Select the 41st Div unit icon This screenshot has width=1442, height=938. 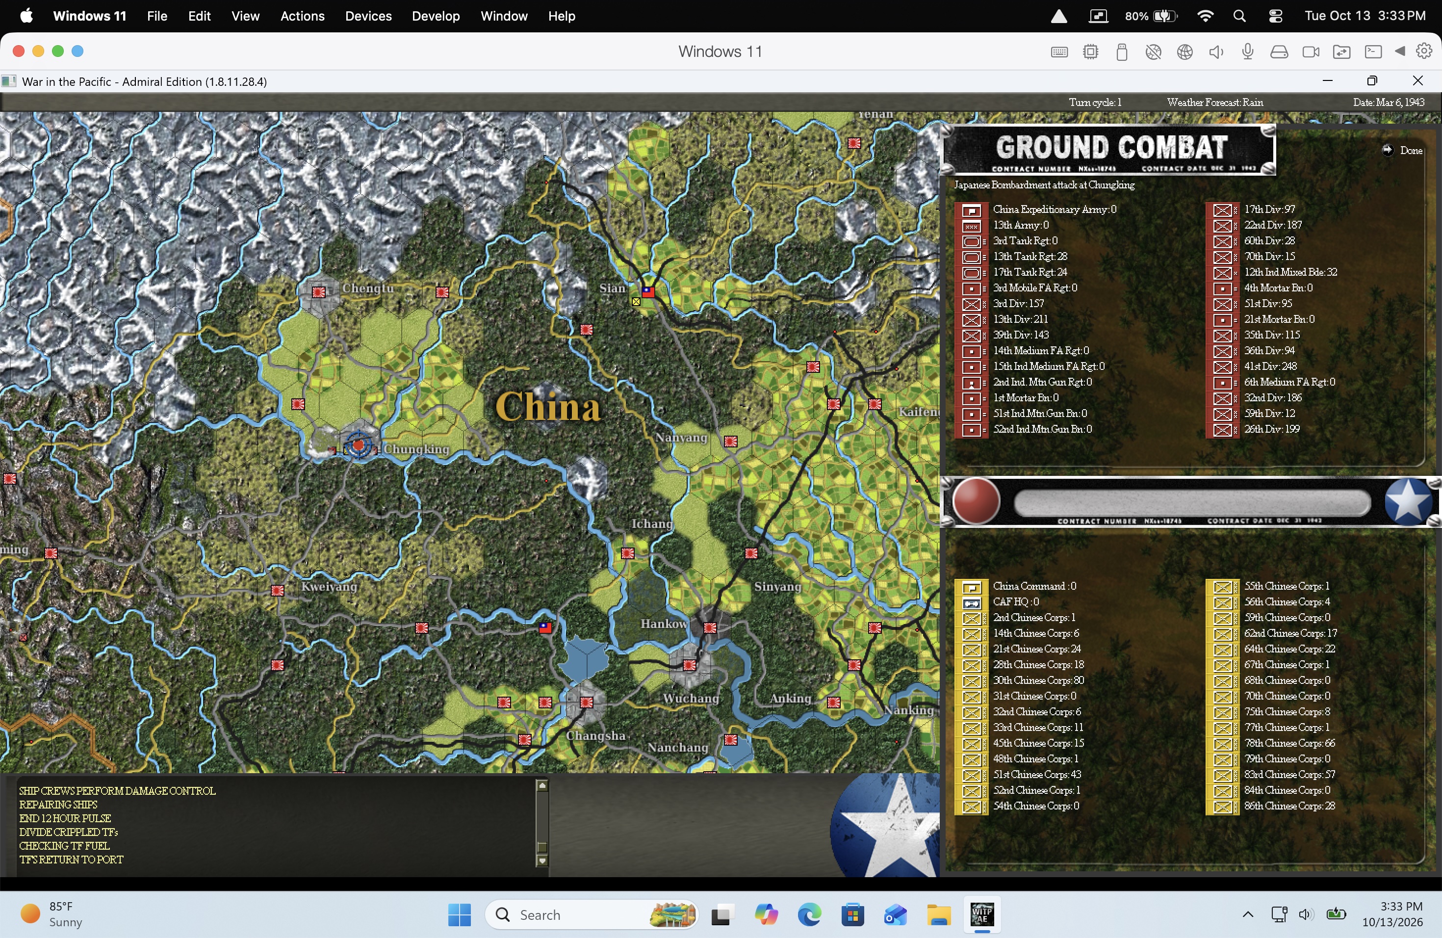click(x=1223, y=367)
